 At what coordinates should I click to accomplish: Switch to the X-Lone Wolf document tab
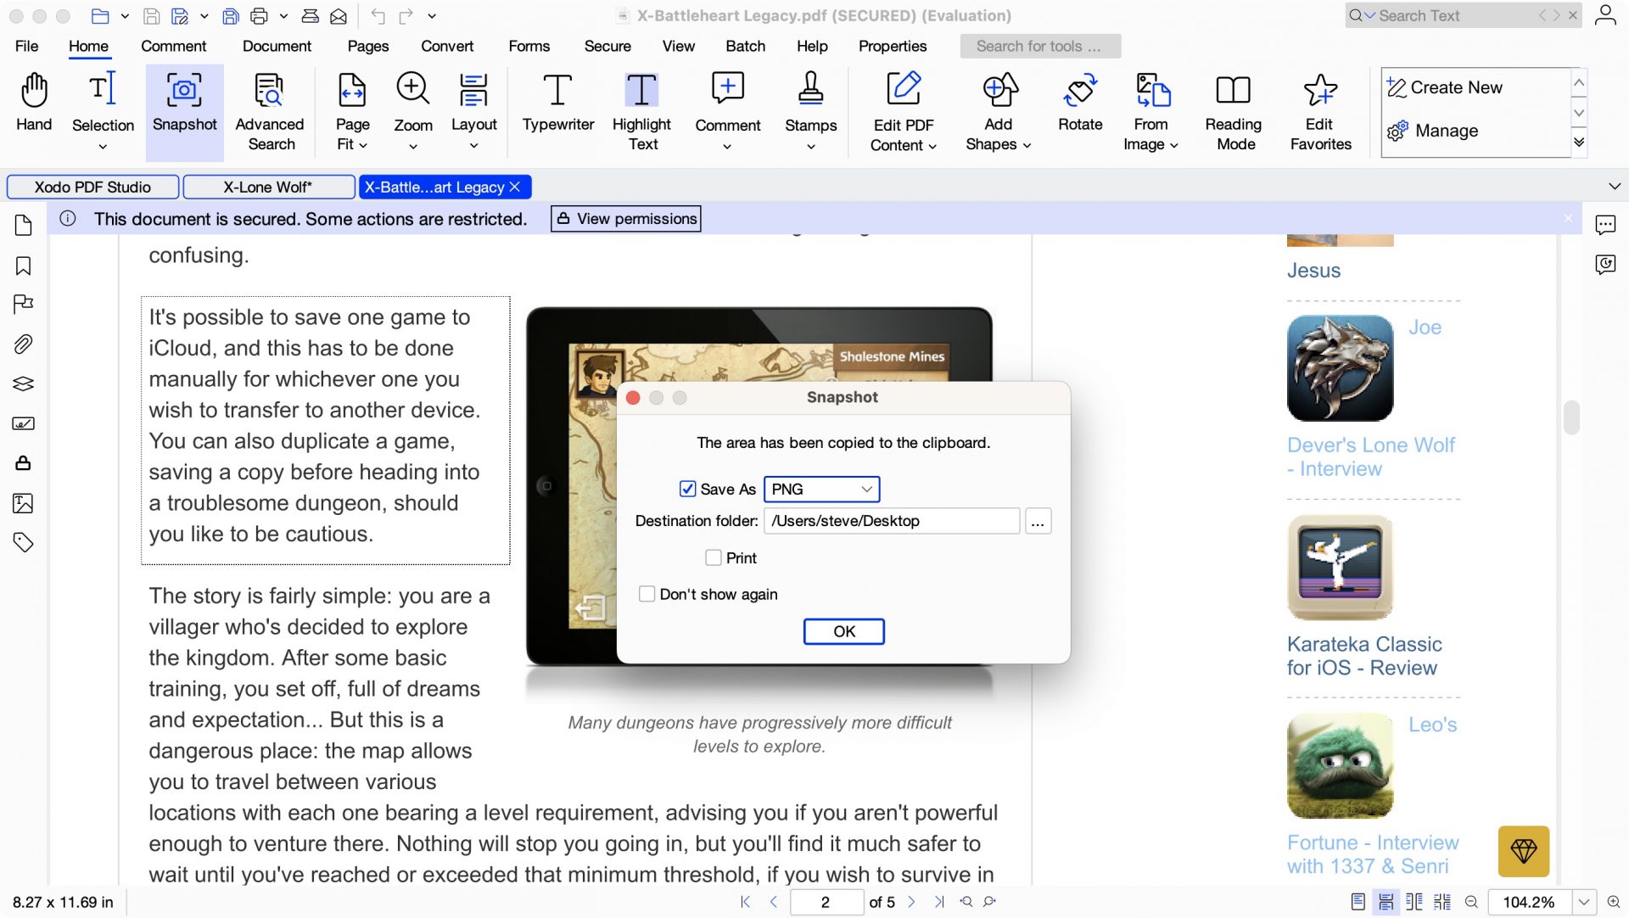[267, 187]
